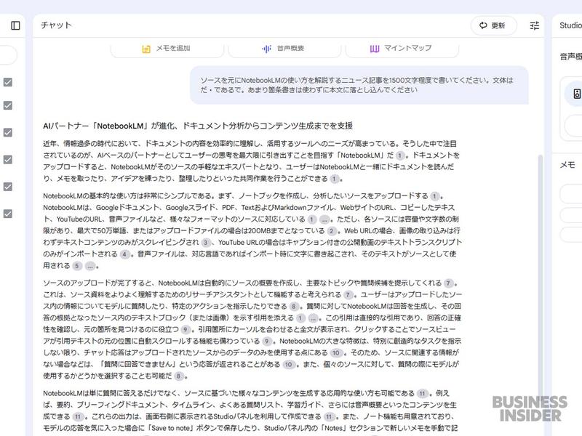Viewport: 582px width, 436px height.
Task: Open citation 1 after ソースをアップロードする
Action: pos(434,196)
